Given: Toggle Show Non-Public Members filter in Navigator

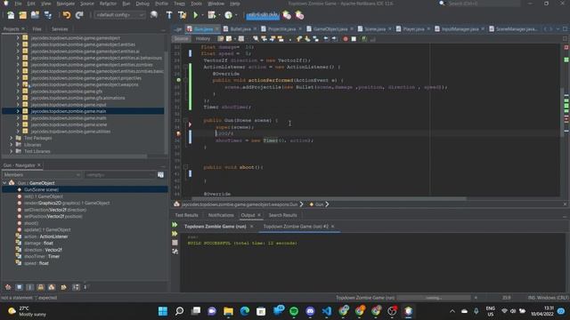Looking at the screenshot, I should pyautogui.click(x=41, y=287).
